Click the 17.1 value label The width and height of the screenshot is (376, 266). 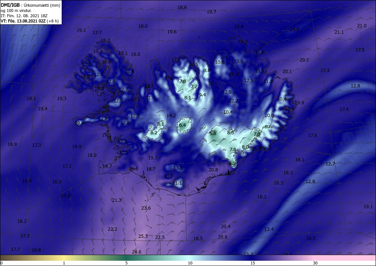point(67,166)
